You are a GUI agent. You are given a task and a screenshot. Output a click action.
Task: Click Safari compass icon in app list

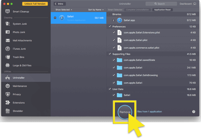(62, 18)
